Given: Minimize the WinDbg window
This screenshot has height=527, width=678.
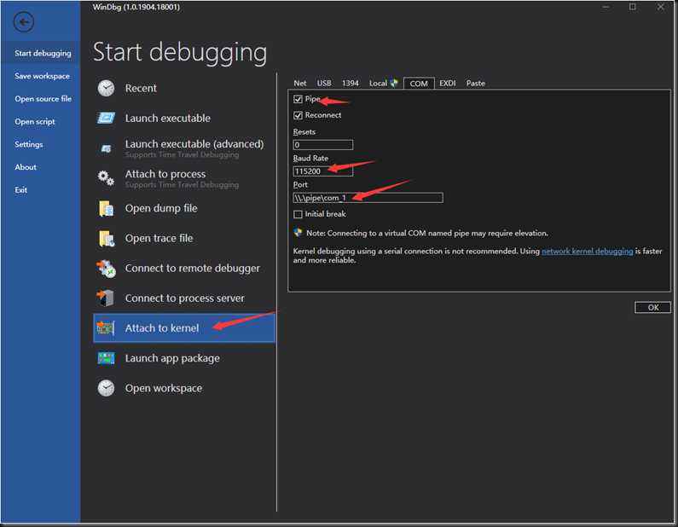Looking at the screenshot, I should (x=606, y=7).
